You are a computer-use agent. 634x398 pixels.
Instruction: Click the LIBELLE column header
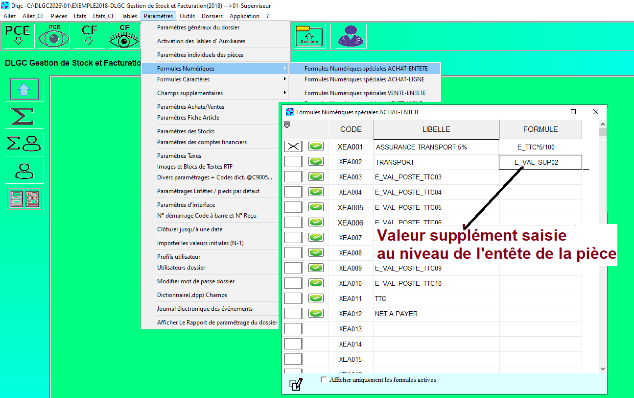tap(436, 129)
